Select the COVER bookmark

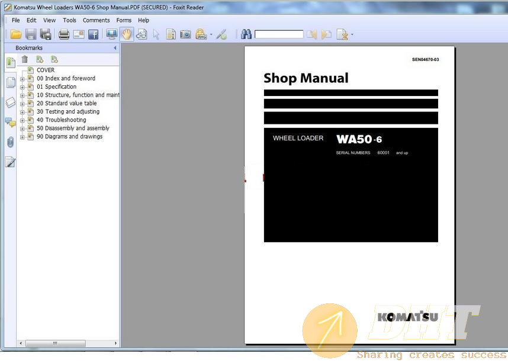pyautogui.click(x=46, y=70)
